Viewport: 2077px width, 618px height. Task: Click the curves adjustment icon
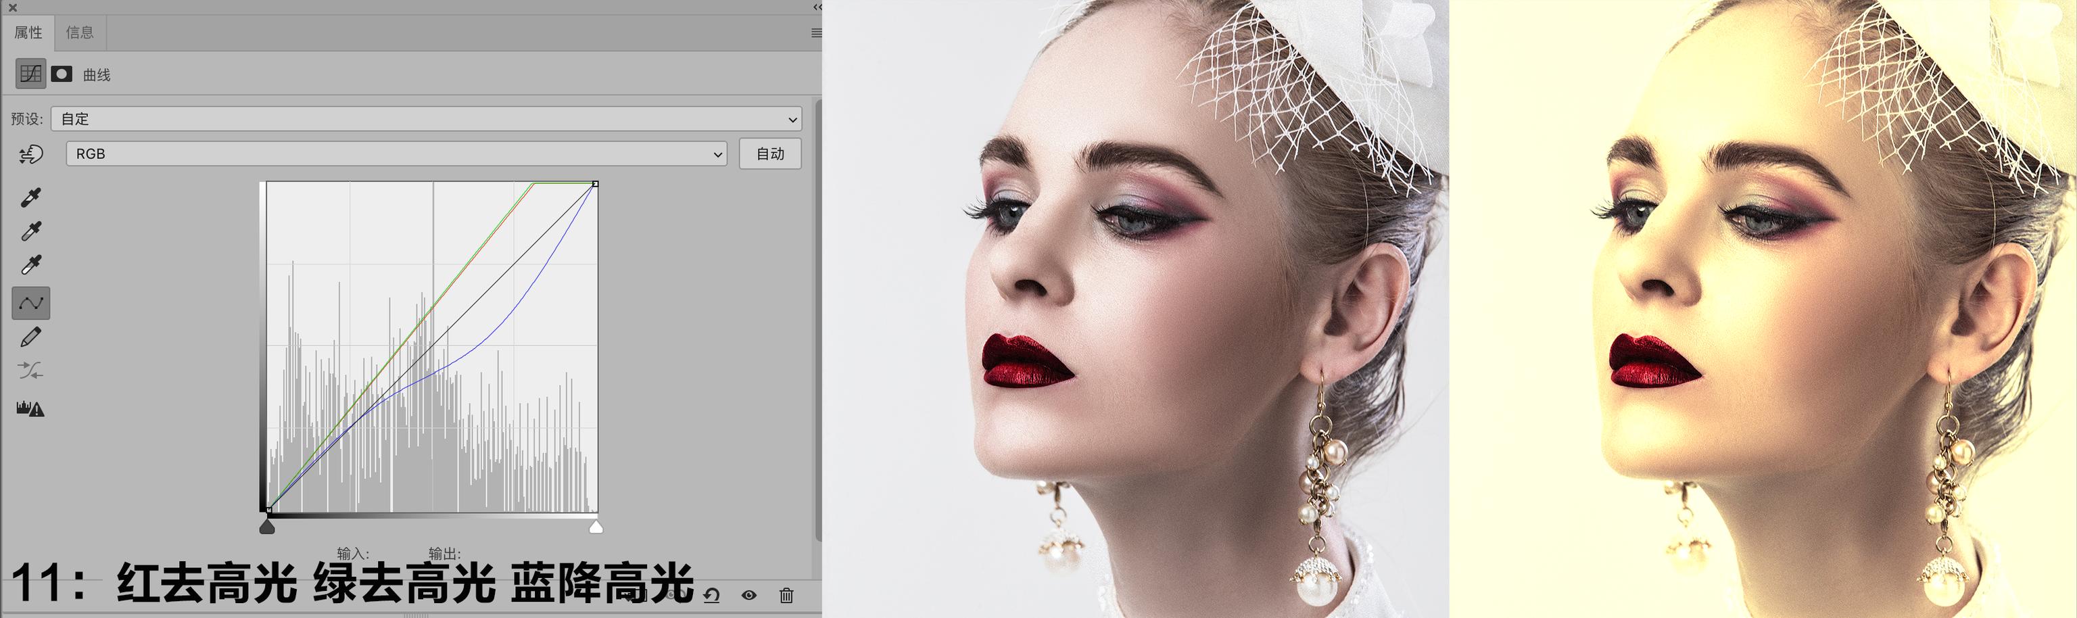click(30, 74)
